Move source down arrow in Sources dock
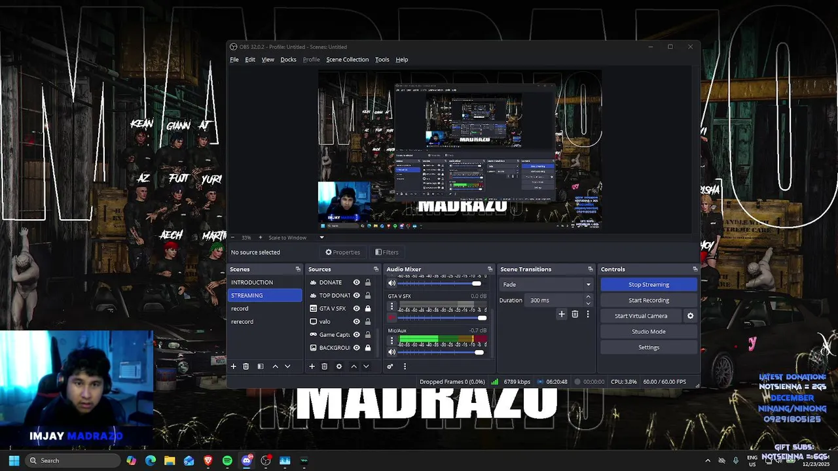838x471 pixels. pos(366,366)
